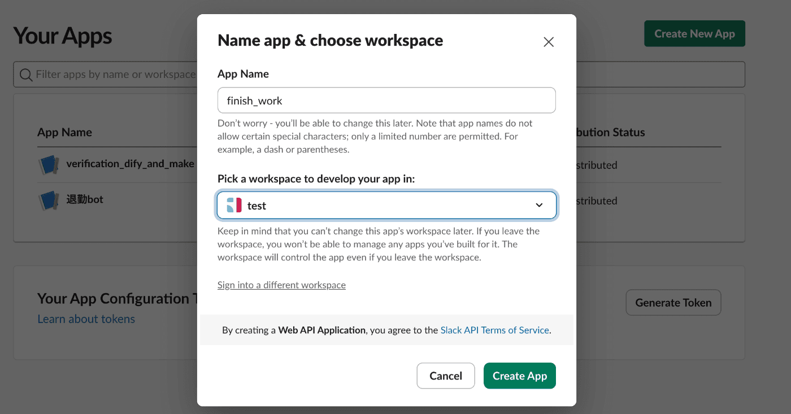Click the 退勤bot app icon
This screenshot has width=791, height=414.
[x=49, y=200]
